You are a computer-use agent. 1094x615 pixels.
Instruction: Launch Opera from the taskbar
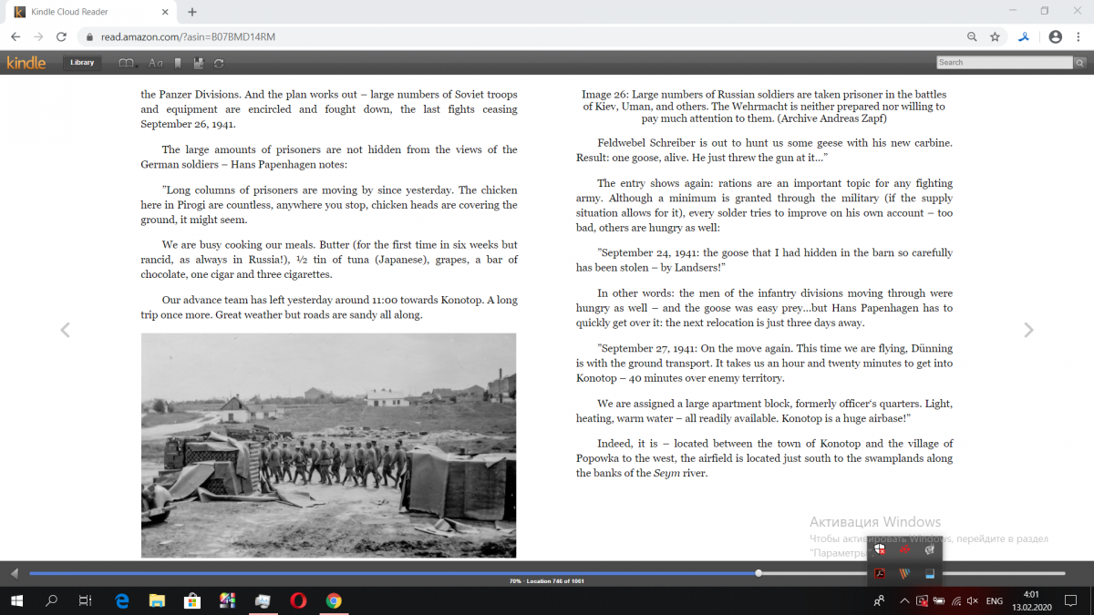pos(298,601)
